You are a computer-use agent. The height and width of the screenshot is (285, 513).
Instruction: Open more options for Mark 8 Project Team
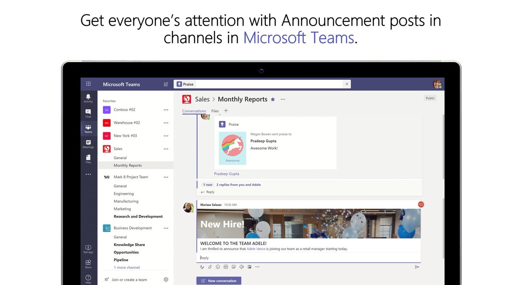166,177
